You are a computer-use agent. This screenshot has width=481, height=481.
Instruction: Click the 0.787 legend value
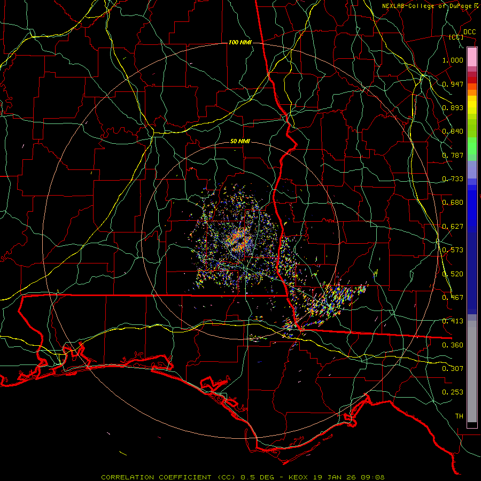point(453,155)
